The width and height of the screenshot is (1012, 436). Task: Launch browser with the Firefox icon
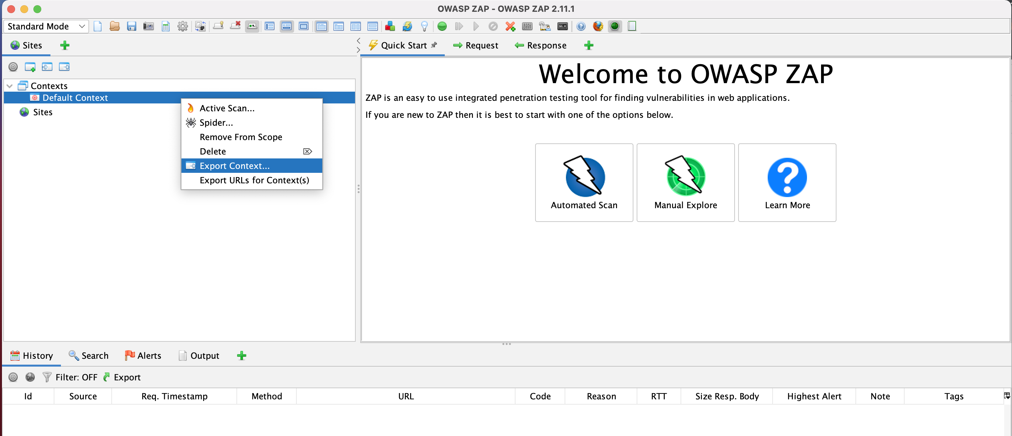[x=598, y=26]
